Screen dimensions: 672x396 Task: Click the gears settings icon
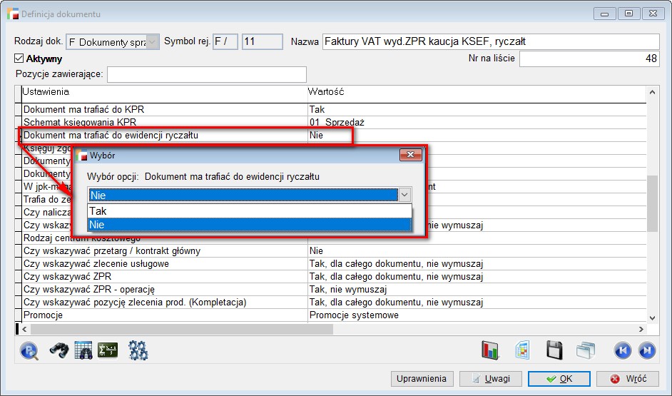tap(138, 350)
